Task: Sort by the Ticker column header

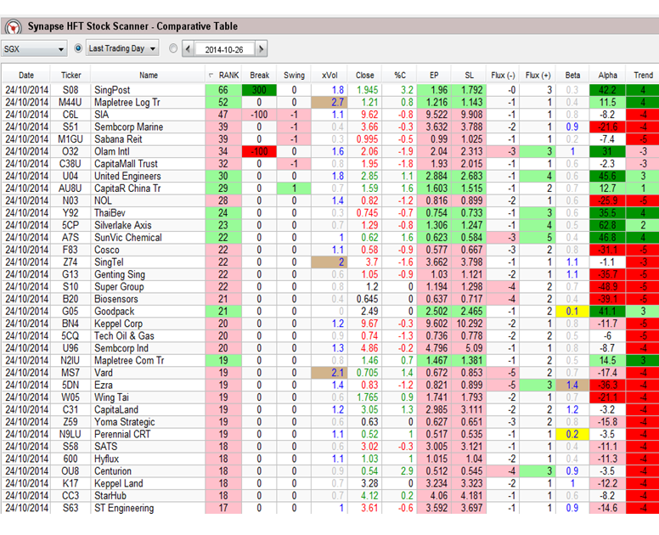Action: click(x=71, y=76)
